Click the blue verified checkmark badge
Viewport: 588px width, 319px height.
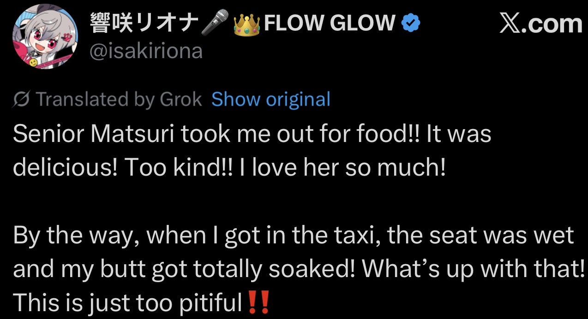pyautogui.click(x=410, y=23)
